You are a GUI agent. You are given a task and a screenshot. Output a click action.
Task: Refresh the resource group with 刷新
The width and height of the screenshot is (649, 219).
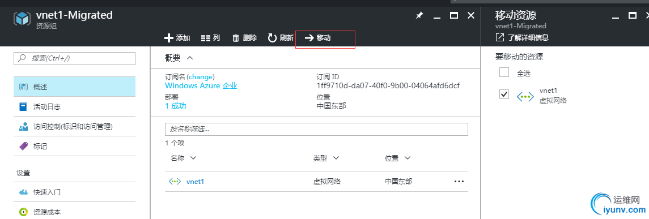coord(281,38)
